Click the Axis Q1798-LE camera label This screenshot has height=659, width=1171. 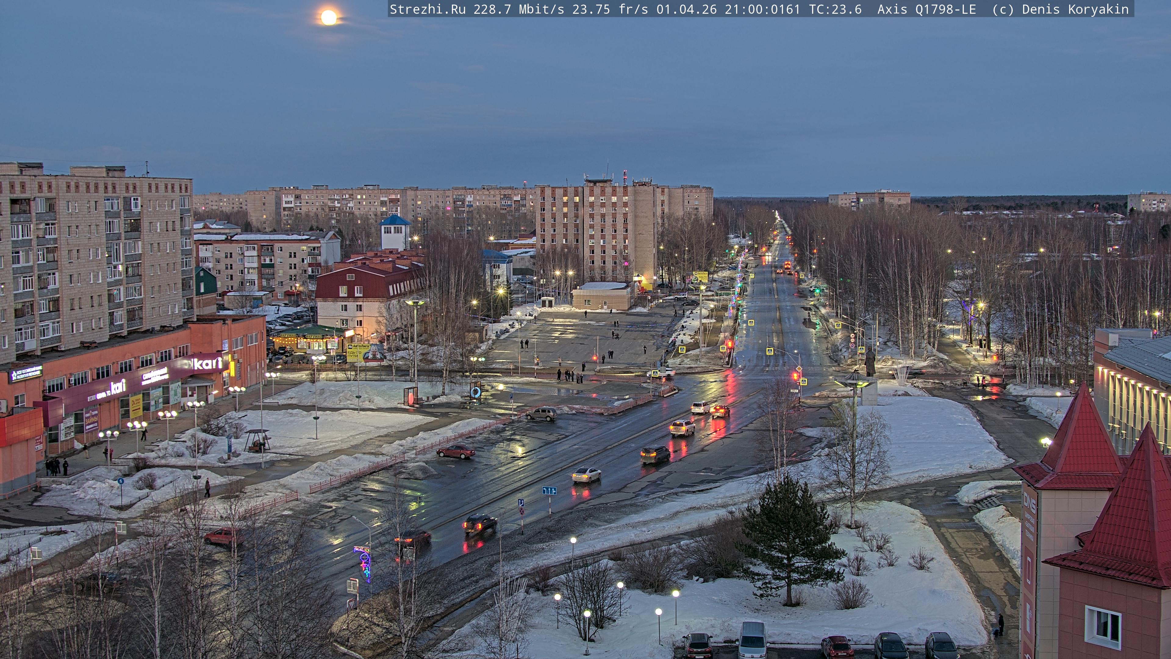926,9
